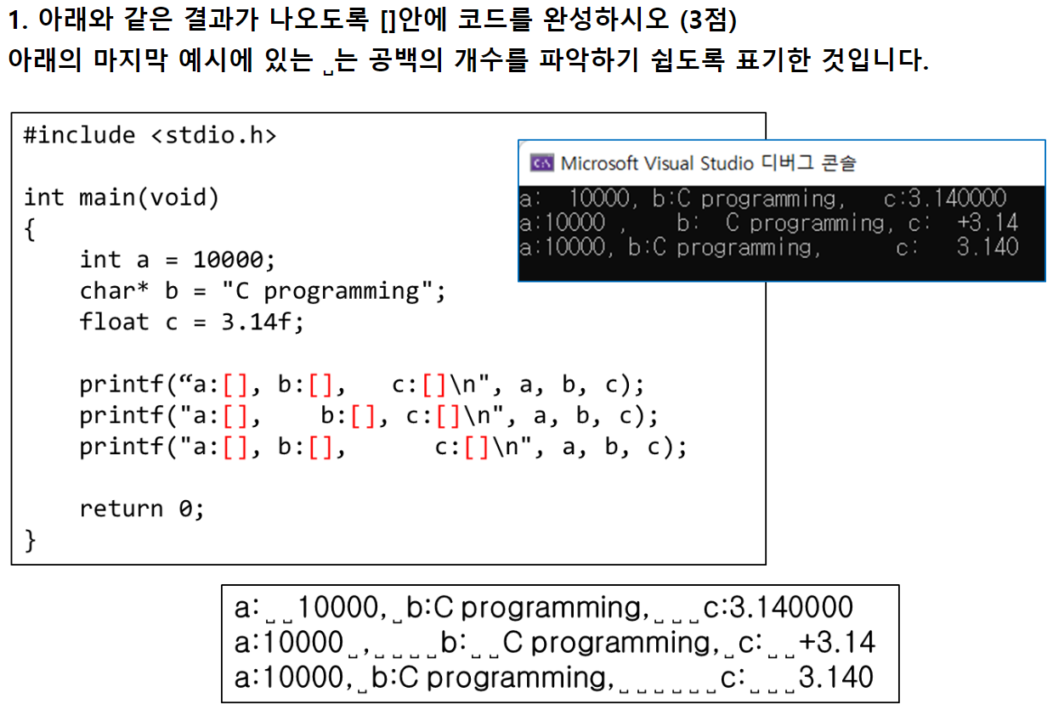Click console output line ending '+3.14'
This screenshot has height=726, width=1053.
point(769,223)
